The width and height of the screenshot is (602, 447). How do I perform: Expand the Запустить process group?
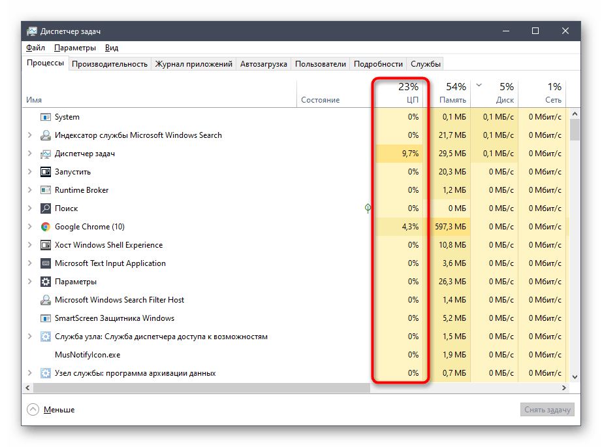pos(29,172)
